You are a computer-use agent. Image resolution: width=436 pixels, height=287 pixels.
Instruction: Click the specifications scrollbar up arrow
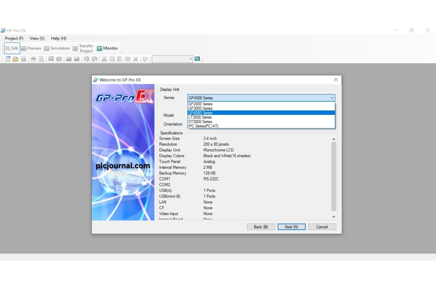click(x=334, y=139)
